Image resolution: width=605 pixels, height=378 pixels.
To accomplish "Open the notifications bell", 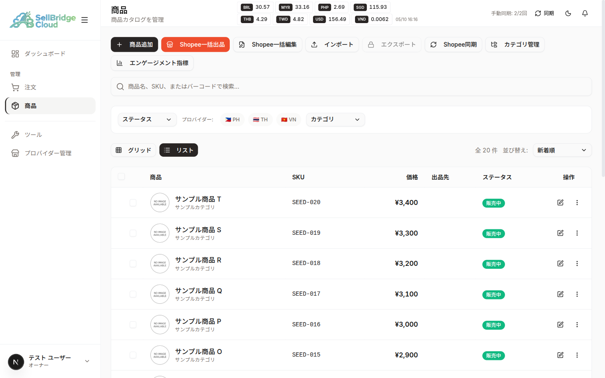I will coord(585,13).
